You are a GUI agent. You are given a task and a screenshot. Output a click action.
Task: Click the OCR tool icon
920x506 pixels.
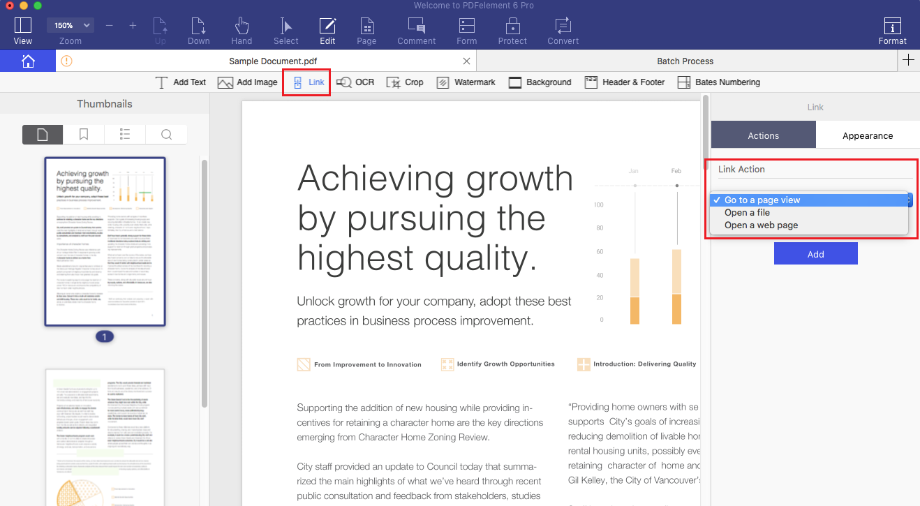(355, 82)
